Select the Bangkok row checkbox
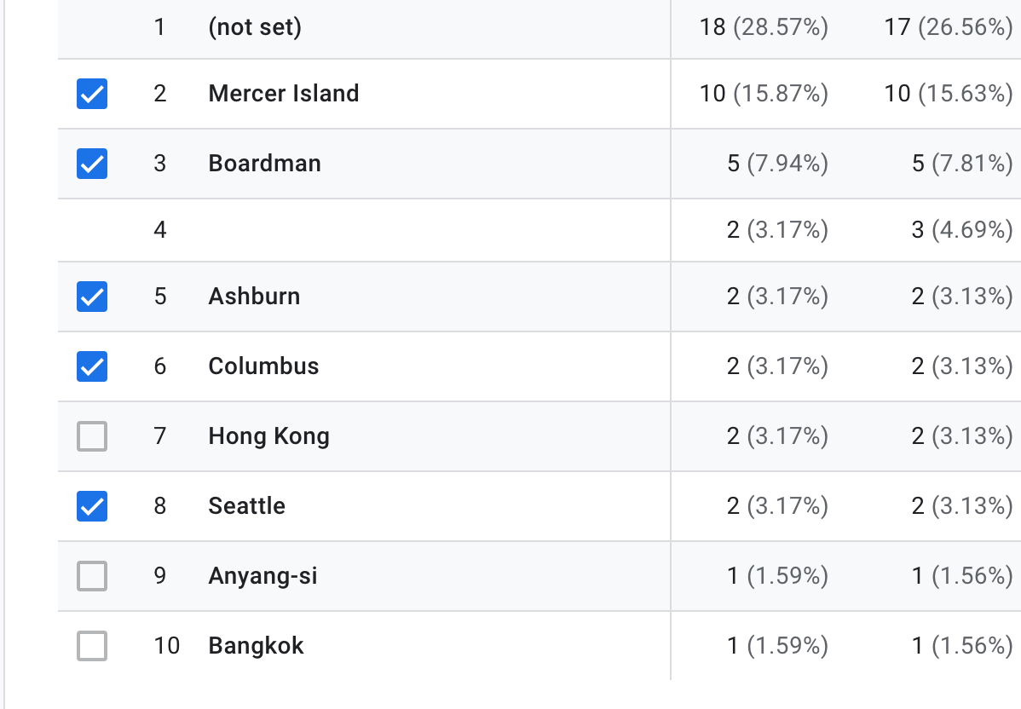This screenshot has width=1021, height=709. [x=92, y=646]
